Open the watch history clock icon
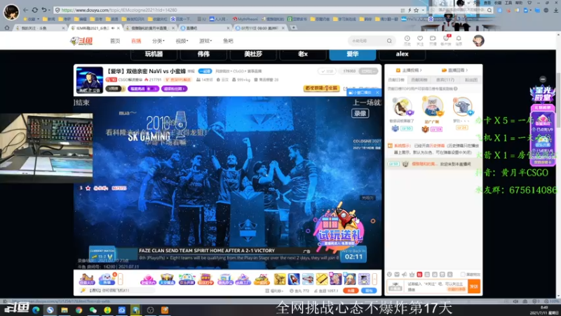 (x=407, y=40)
